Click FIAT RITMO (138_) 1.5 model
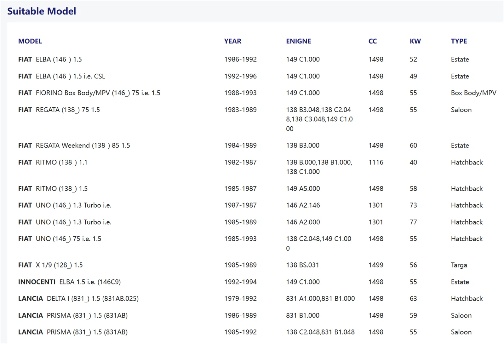The height and width of the screenshot is (344, 504). (x=53, y=189)
